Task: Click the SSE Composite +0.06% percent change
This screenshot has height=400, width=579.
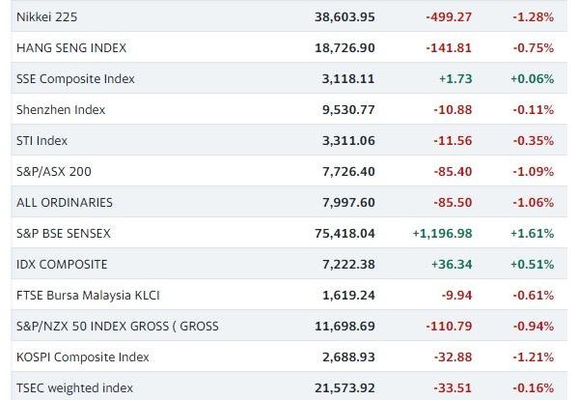Action: [532, 79]
